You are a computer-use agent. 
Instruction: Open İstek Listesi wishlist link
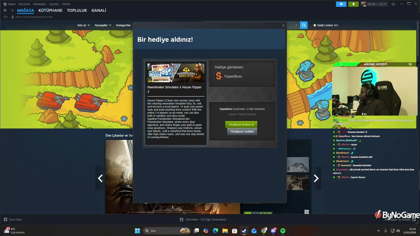(x=325, y=25)
